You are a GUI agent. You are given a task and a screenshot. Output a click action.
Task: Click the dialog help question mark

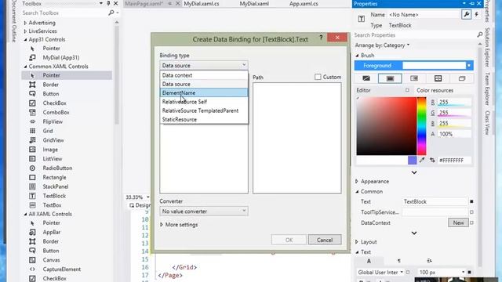pyautogui.click(x=321, y=38)
